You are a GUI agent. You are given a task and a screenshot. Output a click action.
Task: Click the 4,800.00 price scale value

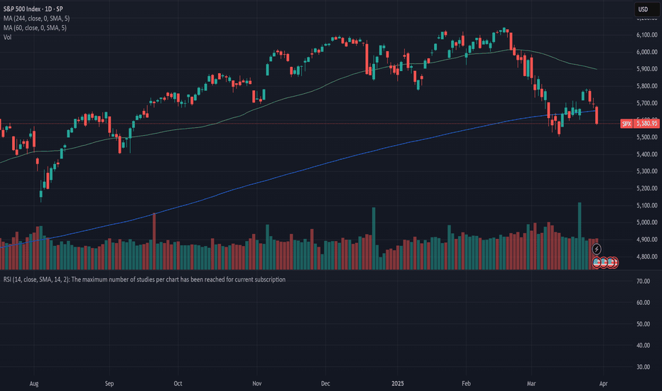pos(647,257)
